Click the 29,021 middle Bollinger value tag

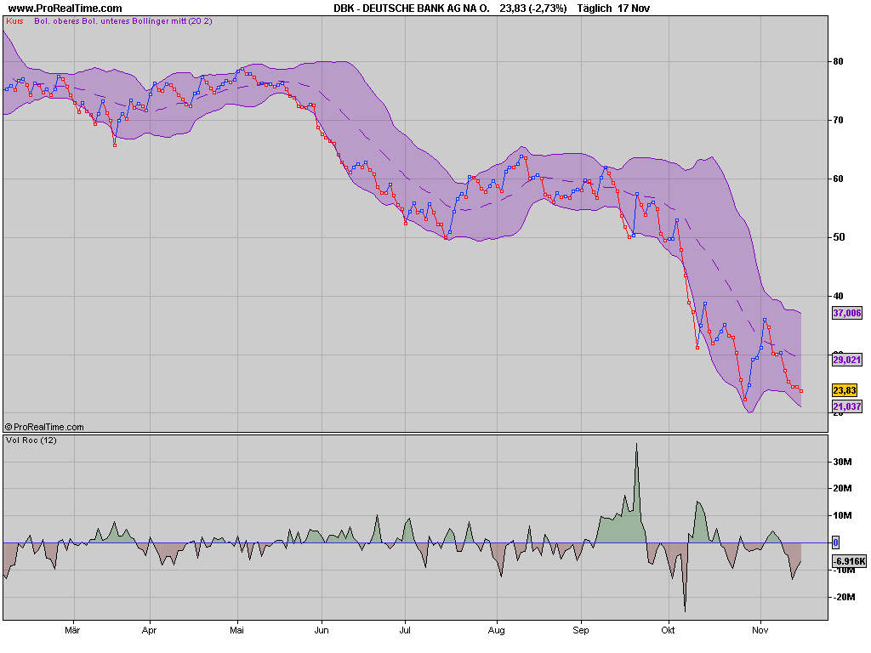(847, 360)
